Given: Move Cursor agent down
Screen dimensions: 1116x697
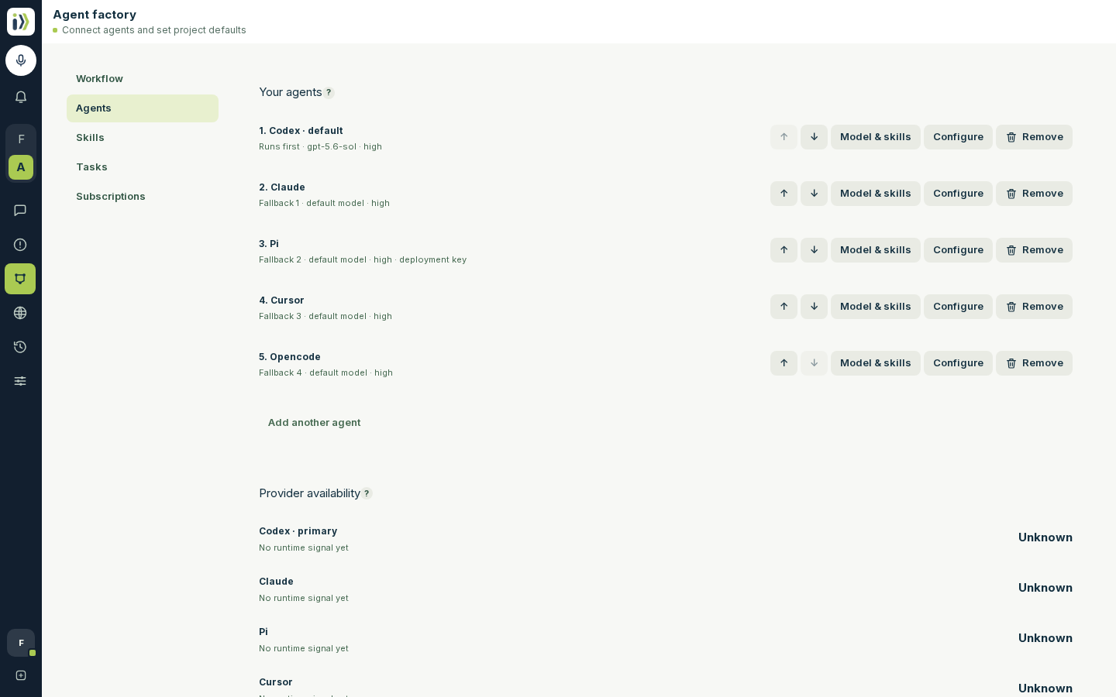Looking at the screenshot, I should [x=814, y=307].
